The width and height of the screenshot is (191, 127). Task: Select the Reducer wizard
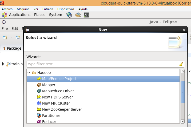[x=49, y=121]
